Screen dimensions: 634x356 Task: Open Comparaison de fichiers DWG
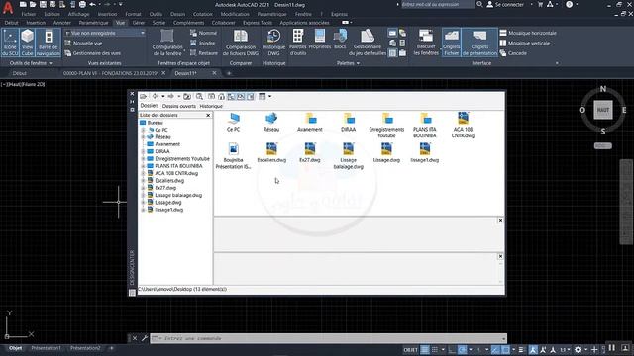241,43
